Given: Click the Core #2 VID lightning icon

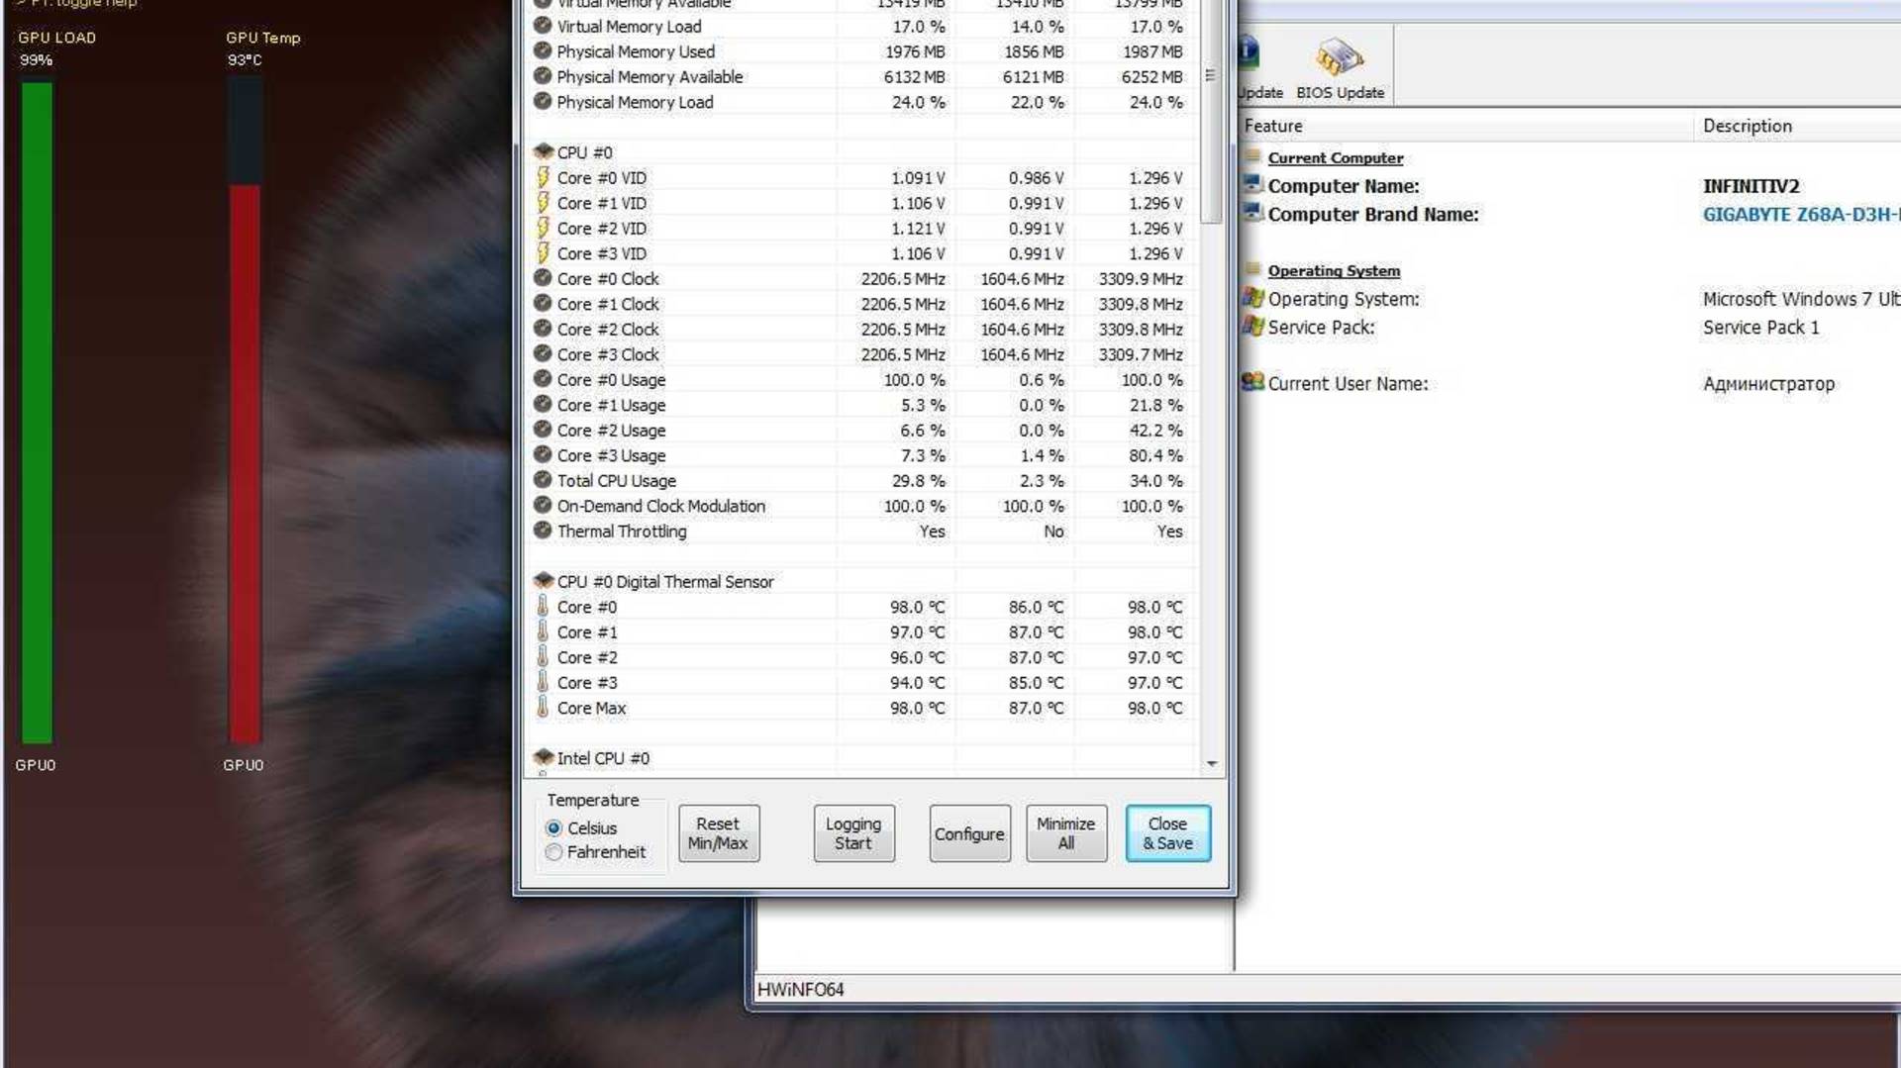Looking at the screenshot, I should 543,228.
